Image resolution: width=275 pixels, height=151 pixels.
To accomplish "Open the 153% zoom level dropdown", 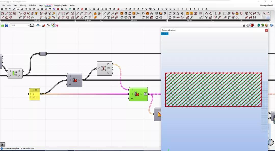I will coord(28,25).
